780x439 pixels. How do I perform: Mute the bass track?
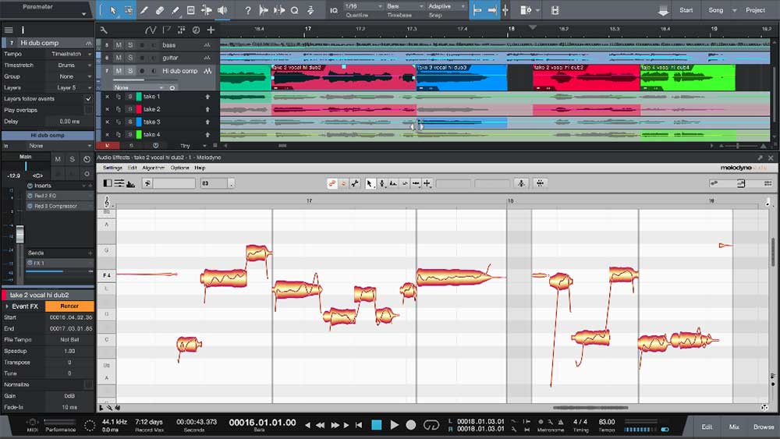click(x=119, y=45)
